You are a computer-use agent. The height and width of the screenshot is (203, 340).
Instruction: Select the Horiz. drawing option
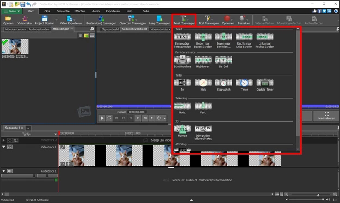[182, 108]
